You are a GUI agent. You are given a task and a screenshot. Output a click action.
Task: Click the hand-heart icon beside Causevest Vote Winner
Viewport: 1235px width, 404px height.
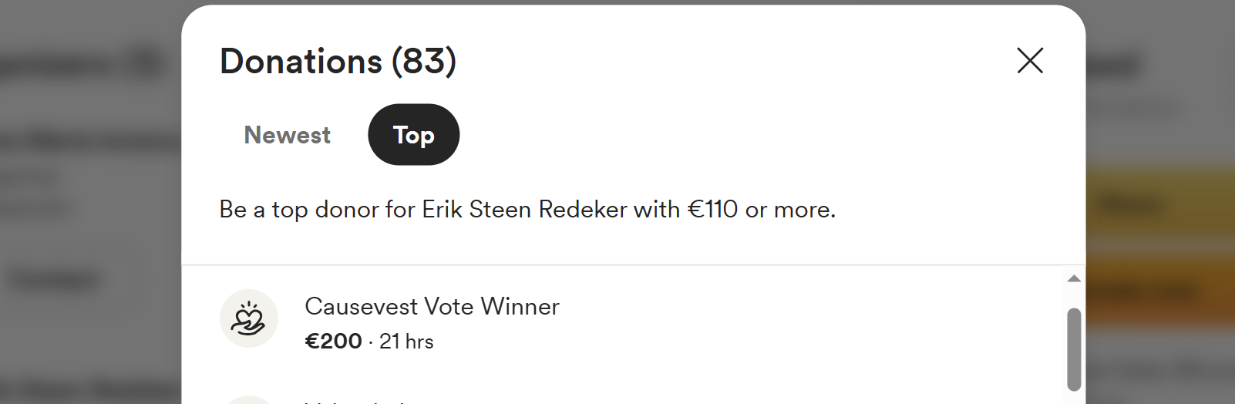[249, 318]
